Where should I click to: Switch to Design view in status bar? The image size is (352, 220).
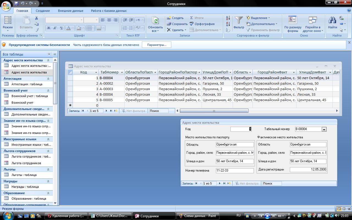click(349, 209)
